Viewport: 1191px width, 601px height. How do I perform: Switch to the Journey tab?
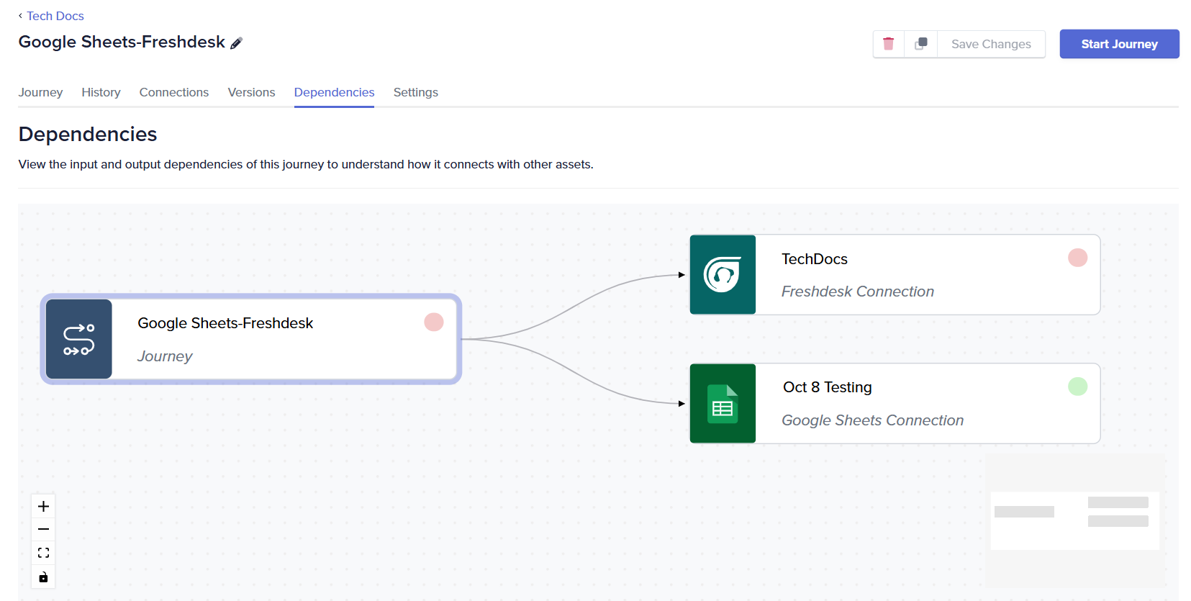[40, 92]
